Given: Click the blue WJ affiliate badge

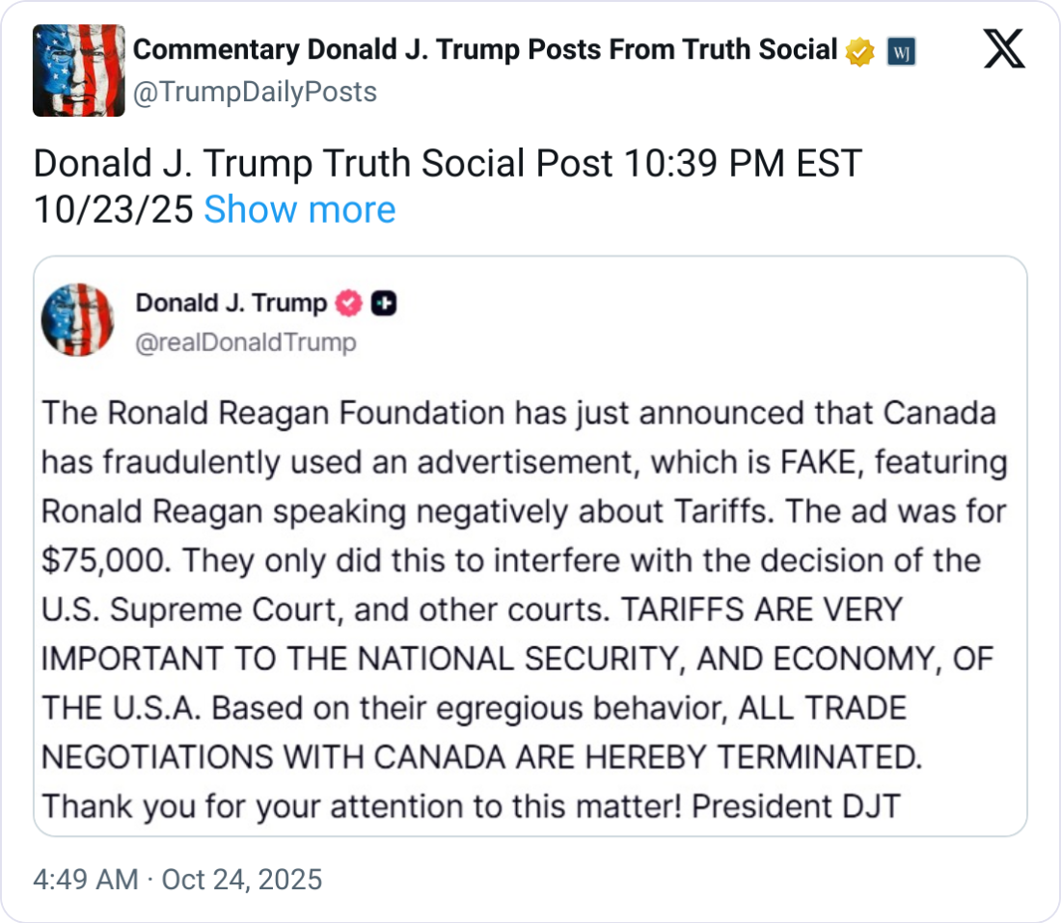Looking at the screenshot, I should coord(900,51).
